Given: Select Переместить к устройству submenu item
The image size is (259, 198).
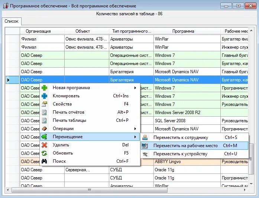Looking at the screenshot, I should pyautogui.click(x=195, y=154).
